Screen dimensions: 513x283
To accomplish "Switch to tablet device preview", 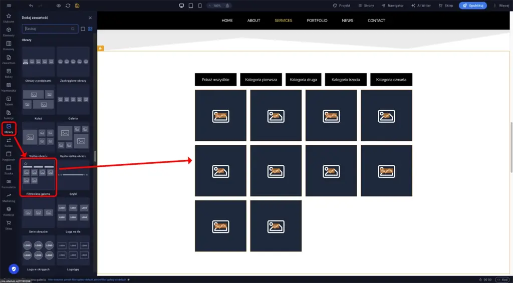I will point(191,6).
